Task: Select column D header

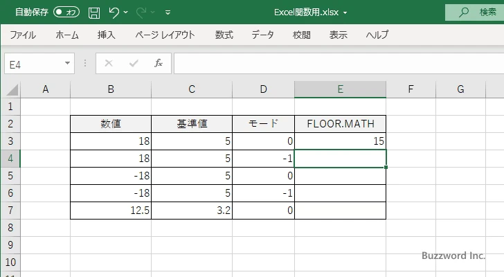Action: pyautogui.click(x=263, y=89)
